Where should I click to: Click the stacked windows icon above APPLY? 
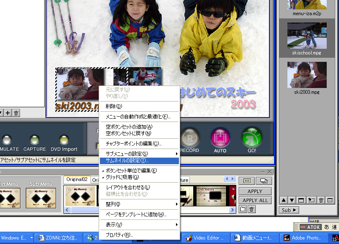pyautogui.click(x=264, y=181)
